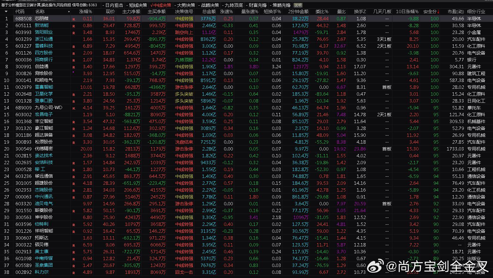Click the 洗盘结束 signal cell

tap(184, 142)
